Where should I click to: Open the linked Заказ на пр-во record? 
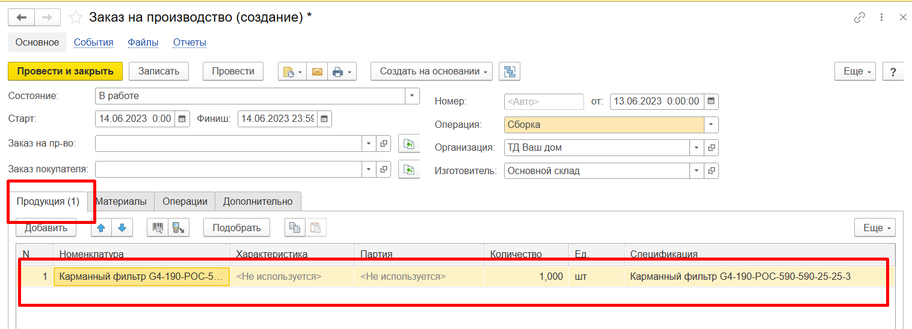(384, 144)
